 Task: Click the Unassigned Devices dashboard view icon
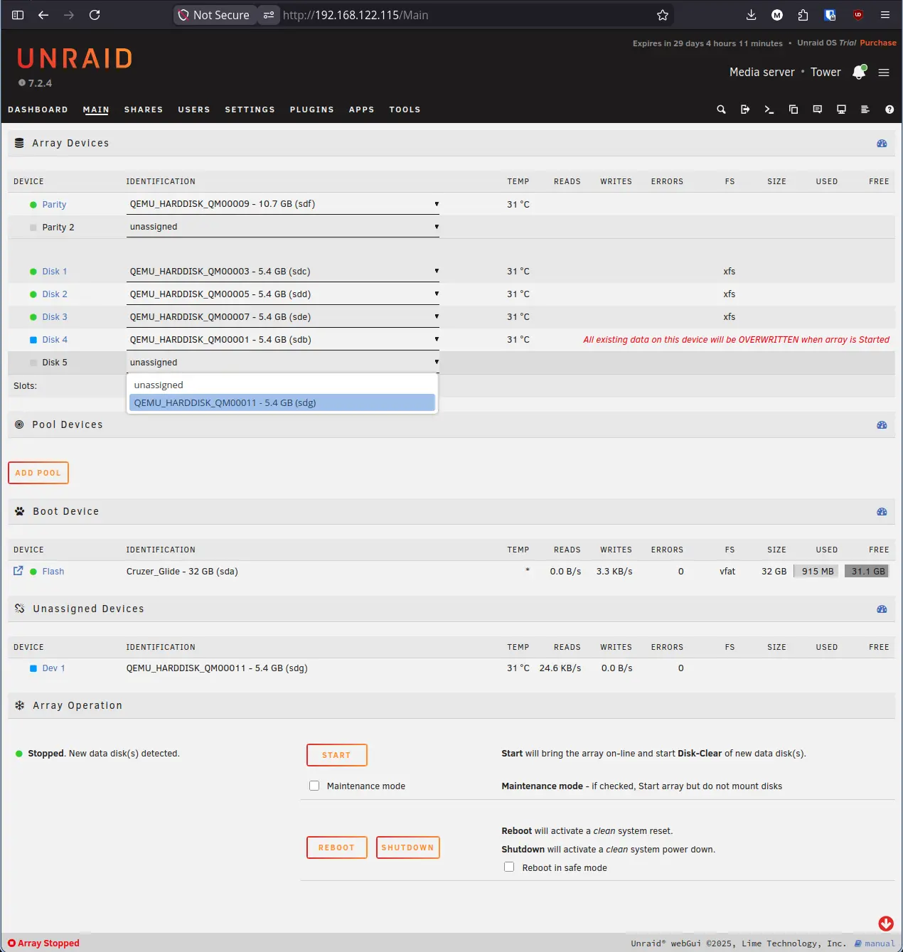click(x=882, y=609)
